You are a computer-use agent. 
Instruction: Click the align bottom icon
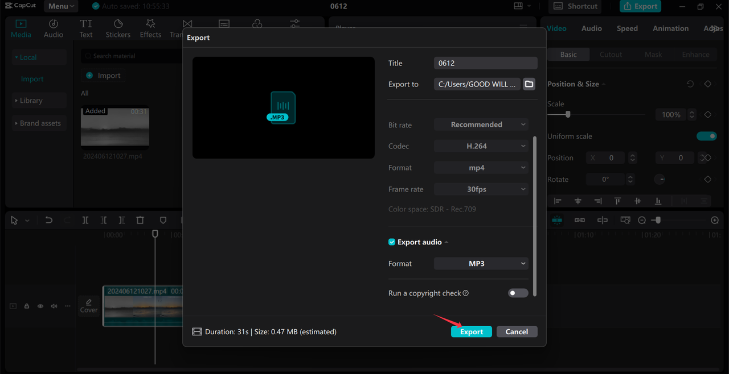coord(658,201)
